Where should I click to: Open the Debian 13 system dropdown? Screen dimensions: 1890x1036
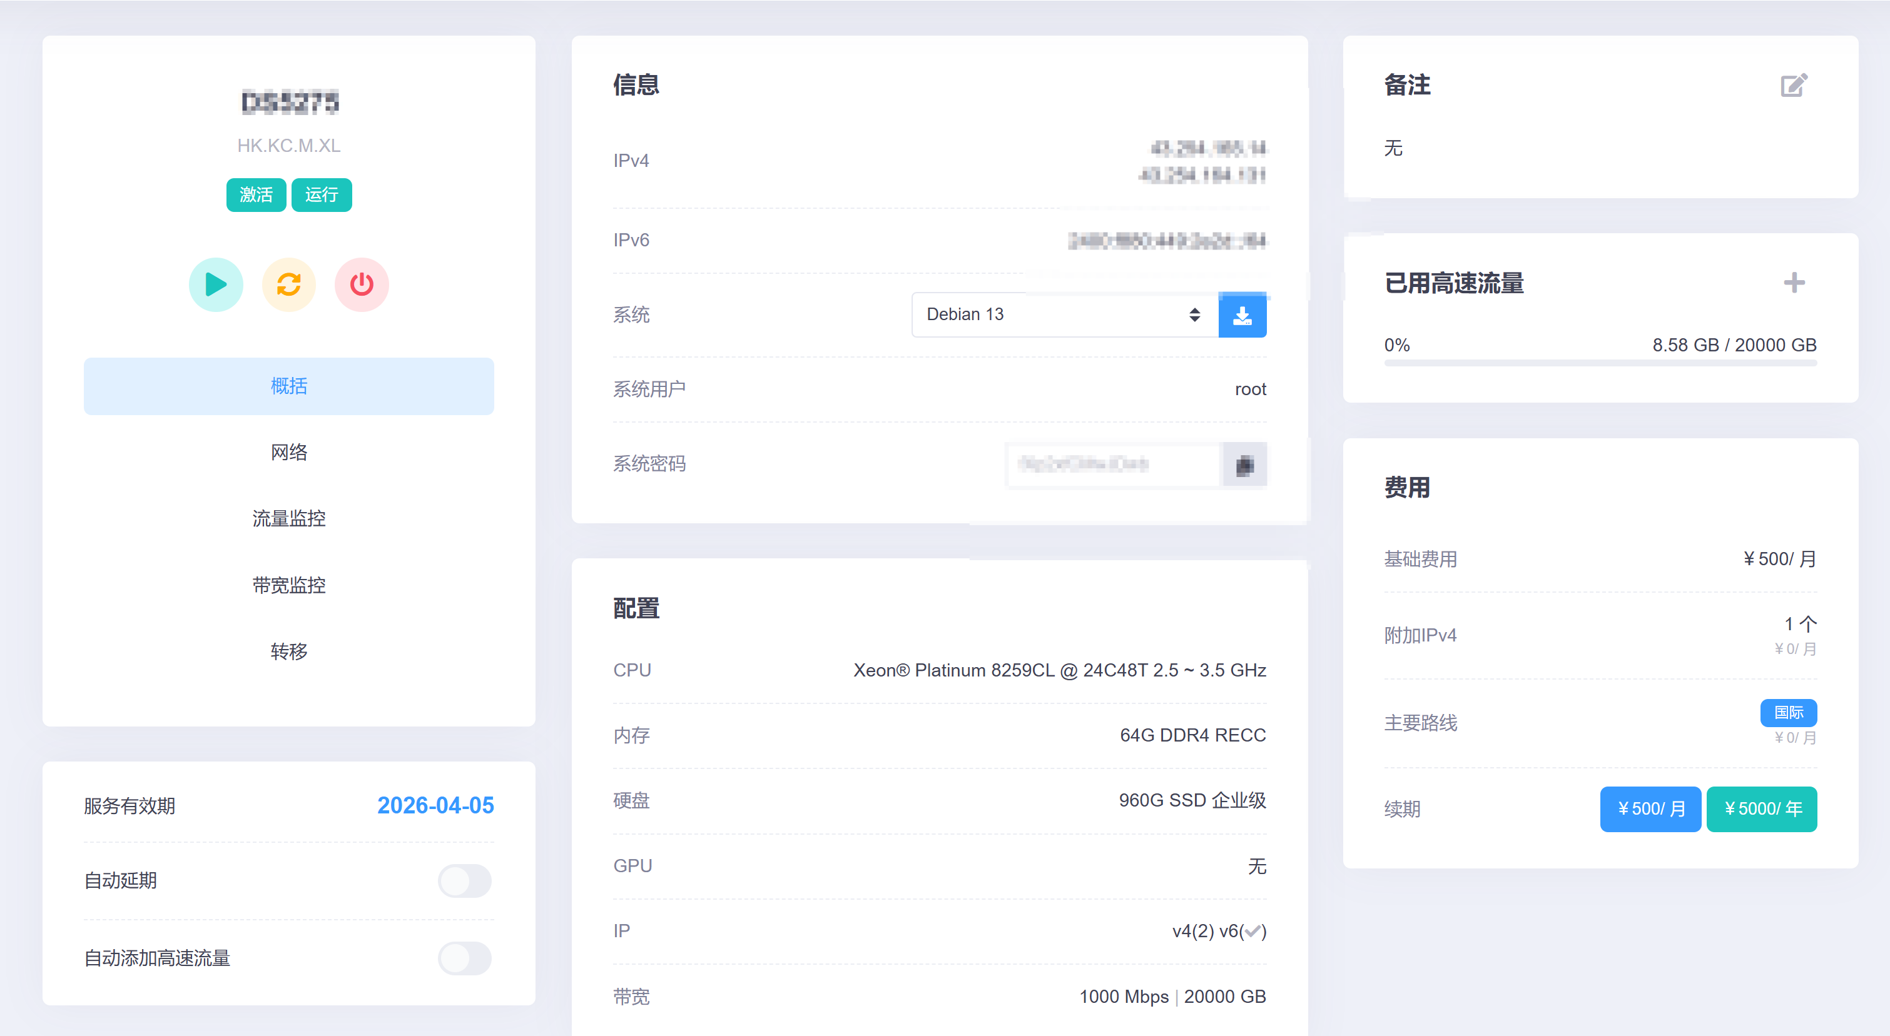tap(1049, 315)
